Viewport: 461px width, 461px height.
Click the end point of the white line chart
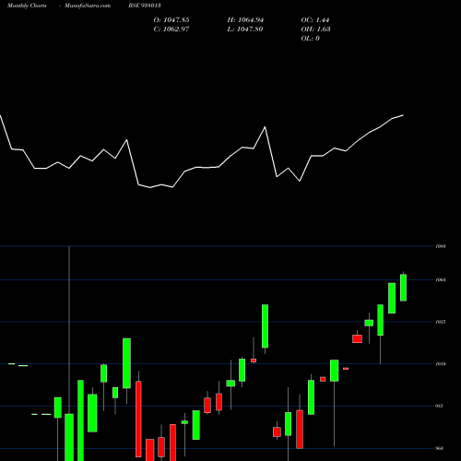(x=403, y=115)
